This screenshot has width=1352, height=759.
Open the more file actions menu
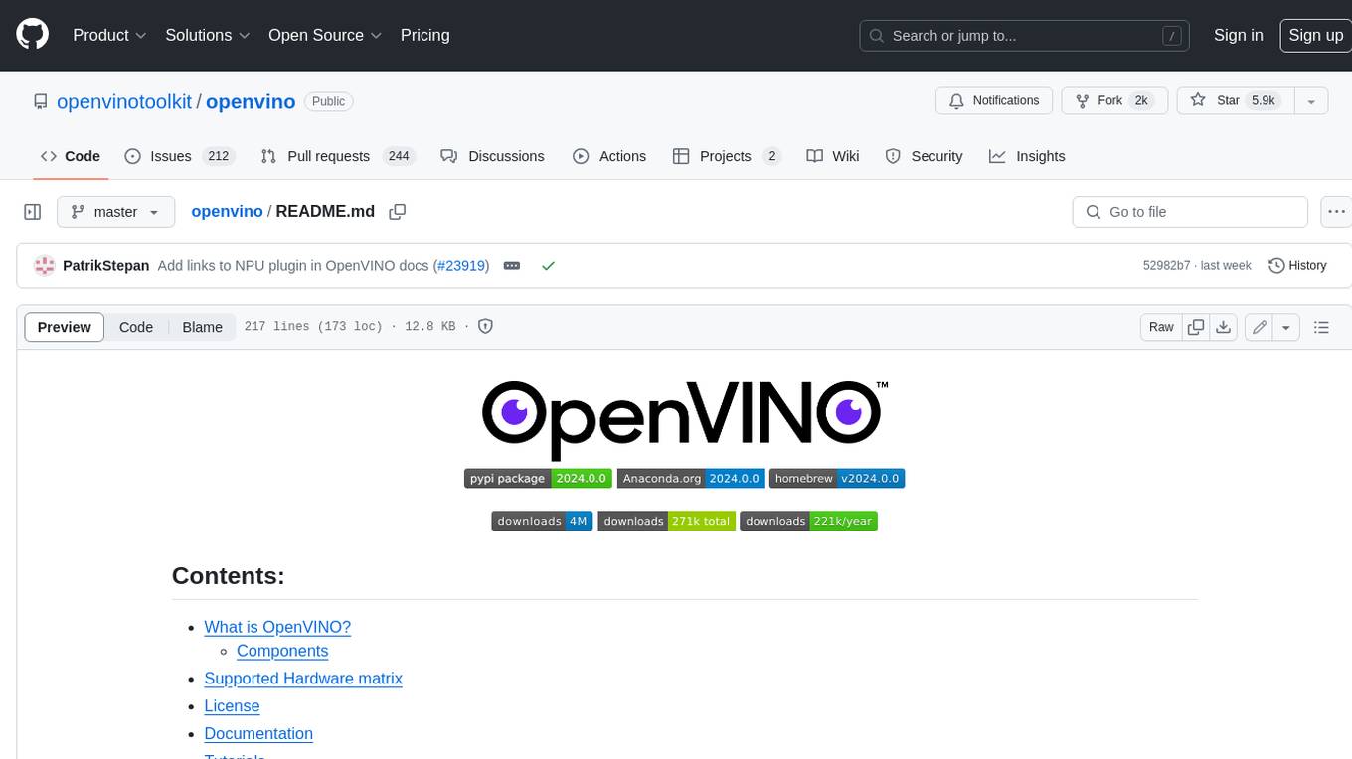(x=1336, y=212)
